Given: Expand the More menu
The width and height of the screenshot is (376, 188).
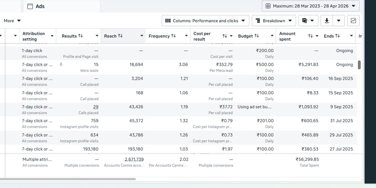Looking at the screenshot, I should point(12,21).
